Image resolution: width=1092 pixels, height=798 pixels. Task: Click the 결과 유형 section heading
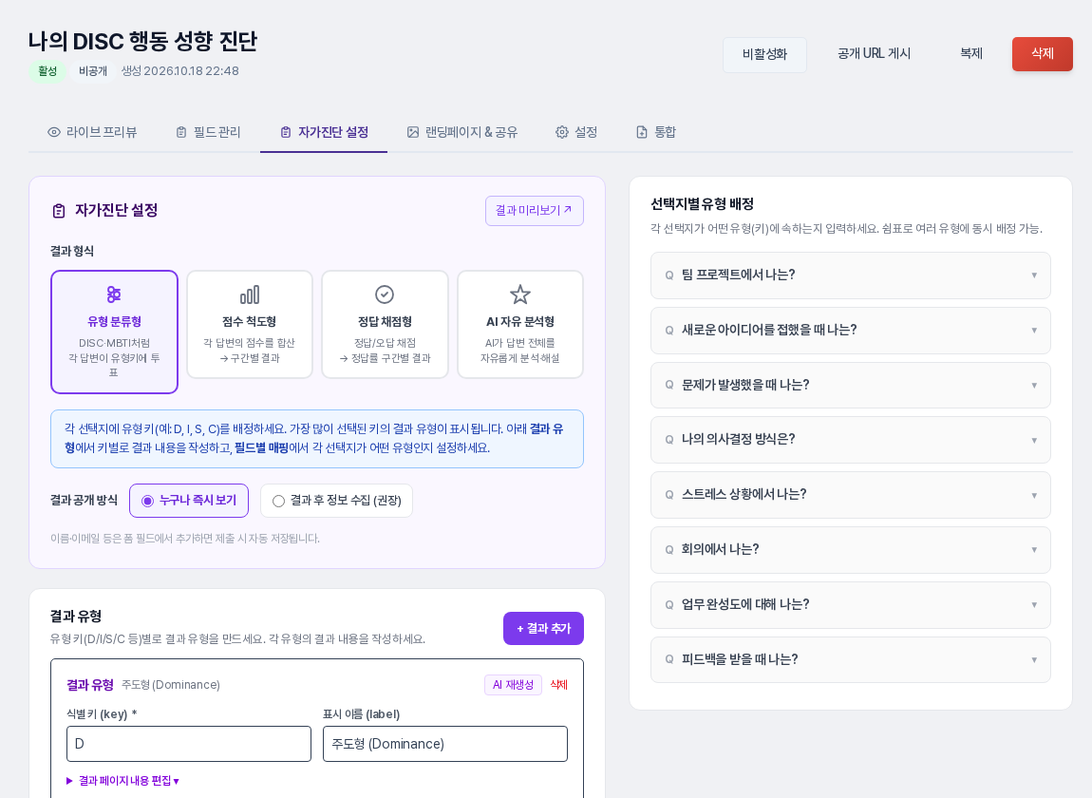point(76,617)
